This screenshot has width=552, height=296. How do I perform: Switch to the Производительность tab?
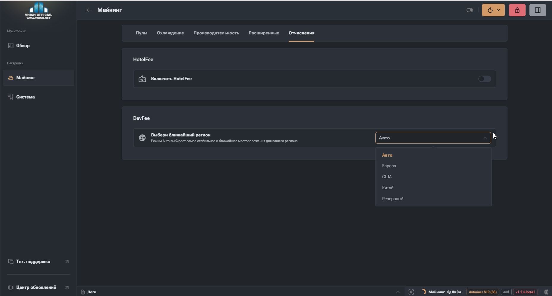click(x=216, y=33)
